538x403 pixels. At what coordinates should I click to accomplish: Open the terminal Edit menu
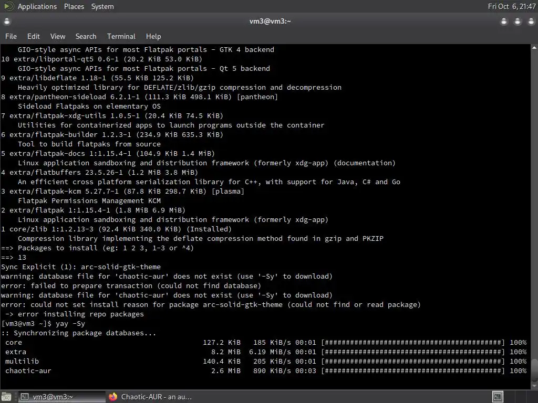point(33,36)
